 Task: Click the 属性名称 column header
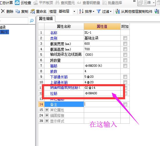64,26
